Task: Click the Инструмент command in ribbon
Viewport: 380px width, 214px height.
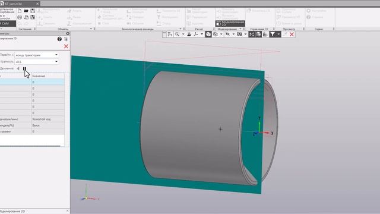Action: tap(167, 17)
